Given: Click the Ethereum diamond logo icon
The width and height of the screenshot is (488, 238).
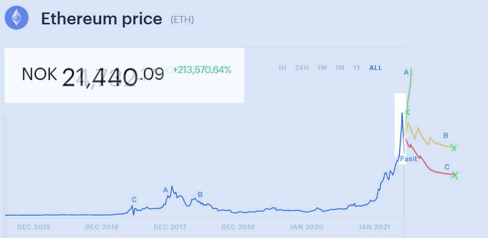Looking at the screenshot, I should click(17, 18).
